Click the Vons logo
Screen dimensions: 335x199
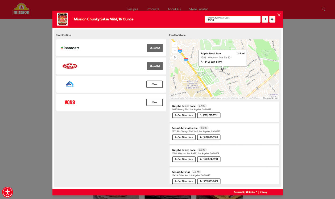coord(70,102)
